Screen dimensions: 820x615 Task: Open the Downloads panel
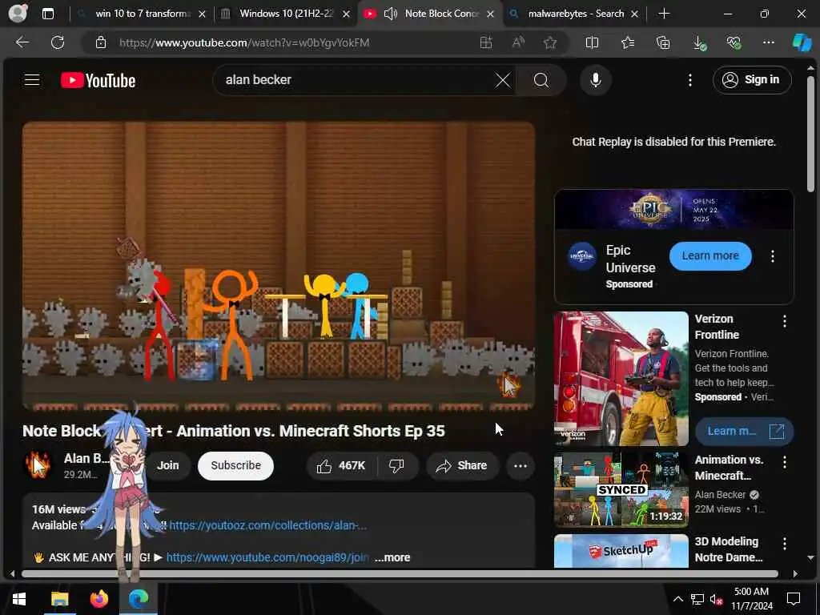click(699, 43)
